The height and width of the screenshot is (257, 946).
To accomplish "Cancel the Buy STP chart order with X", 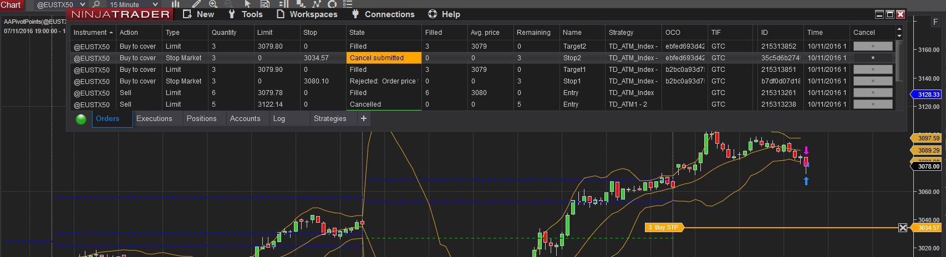I will tap(903, 228).
